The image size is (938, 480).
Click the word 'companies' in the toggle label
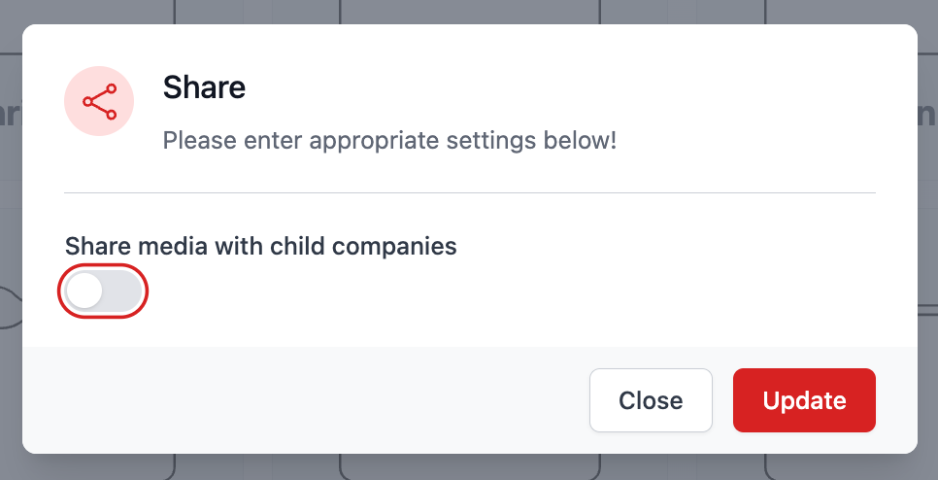pyautogui.click(x=394, y=246)
